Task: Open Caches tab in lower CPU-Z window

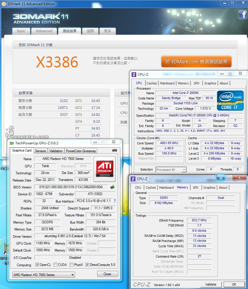Action: point(151,188)
